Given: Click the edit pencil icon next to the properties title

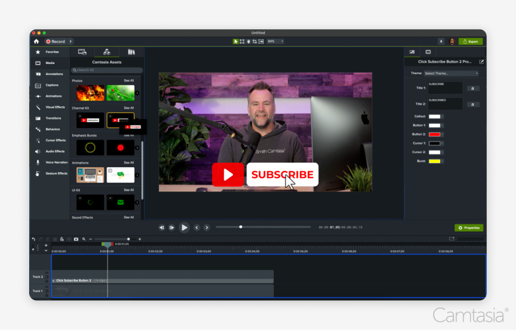Looking at the screenshot, I should point(481,61).
